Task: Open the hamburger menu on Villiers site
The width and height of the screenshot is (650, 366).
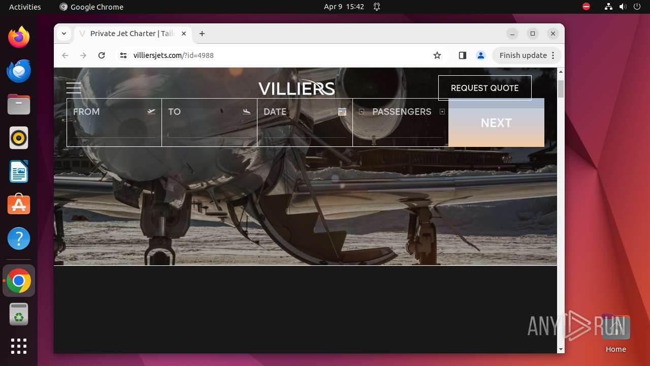Action: tap(74, 88)
